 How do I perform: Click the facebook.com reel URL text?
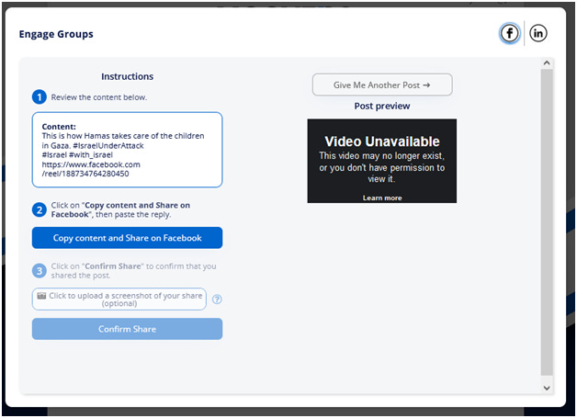coord(91,169)
